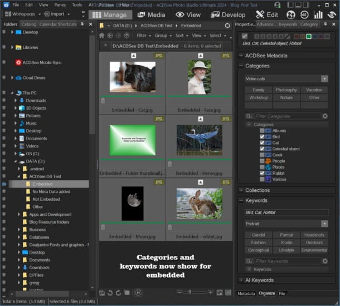Screen dimensions: 340x306
Task: Click the Headshots keyword button
Action: tap(314, 235)
